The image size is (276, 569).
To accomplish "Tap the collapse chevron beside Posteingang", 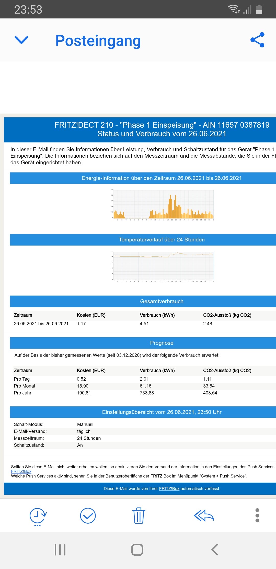I will pos(21,40).
